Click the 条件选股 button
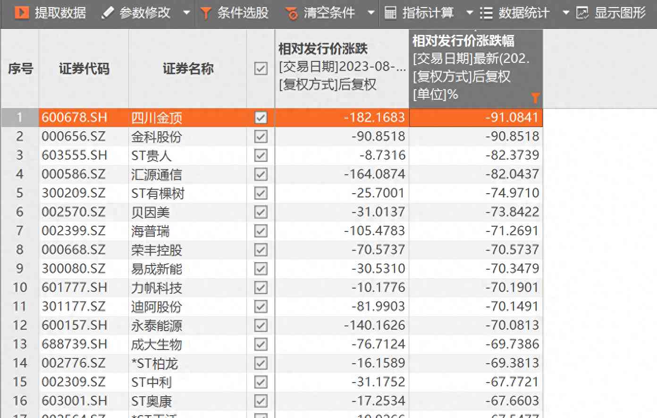Image resolution: width=657 pixels, height=418 pixels. click(x=234, y=13)
